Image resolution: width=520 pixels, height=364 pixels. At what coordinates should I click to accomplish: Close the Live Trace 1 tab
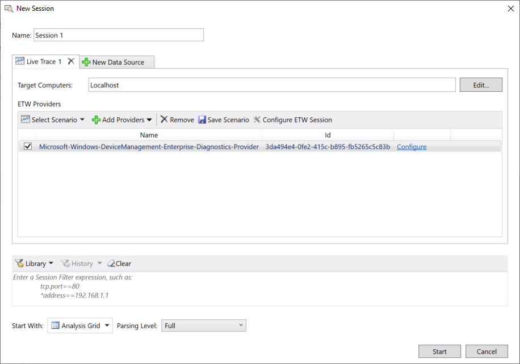[71, 61]
